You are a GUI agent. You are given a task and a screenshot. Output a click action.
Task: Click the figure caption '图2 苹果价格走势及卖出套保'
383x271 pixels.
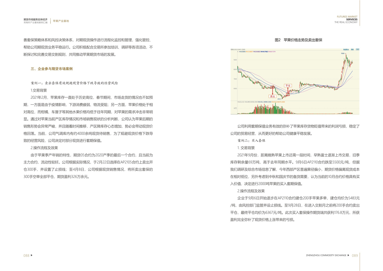(298, 40)
